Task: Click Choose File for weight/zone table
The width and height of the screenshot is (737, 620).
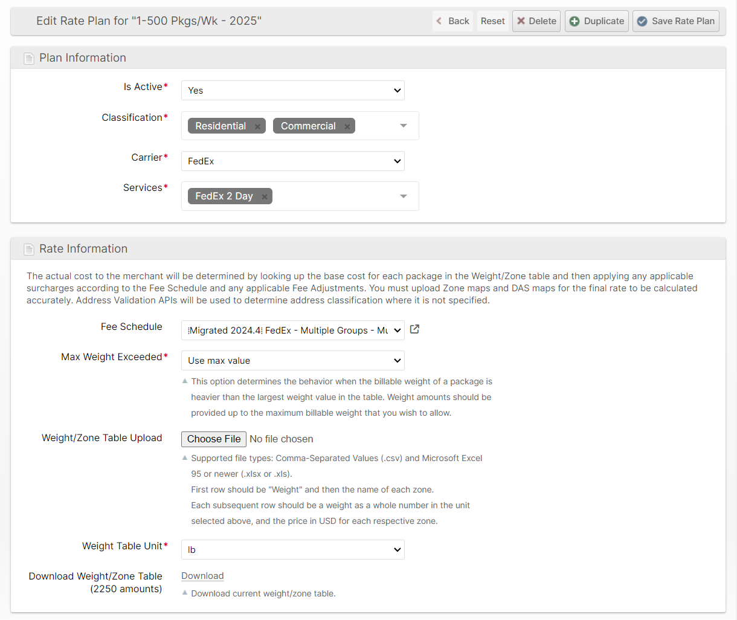Action: point(214,439)
